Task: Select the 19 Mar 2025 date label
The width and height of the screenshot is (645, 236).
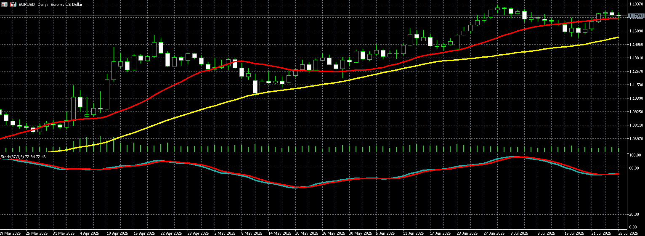Action: pos(11,233)
